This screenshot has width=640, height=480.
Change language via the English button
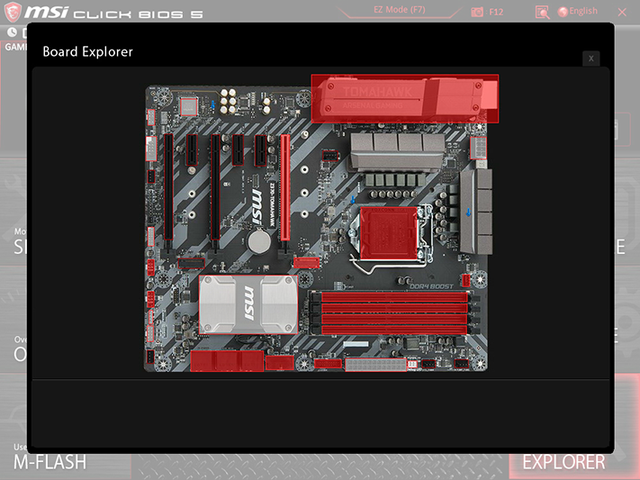point(578,11)
